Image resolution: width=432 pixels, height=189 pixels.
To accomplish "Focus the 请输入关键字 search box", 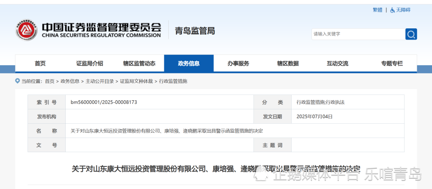I will pos(358,34).
